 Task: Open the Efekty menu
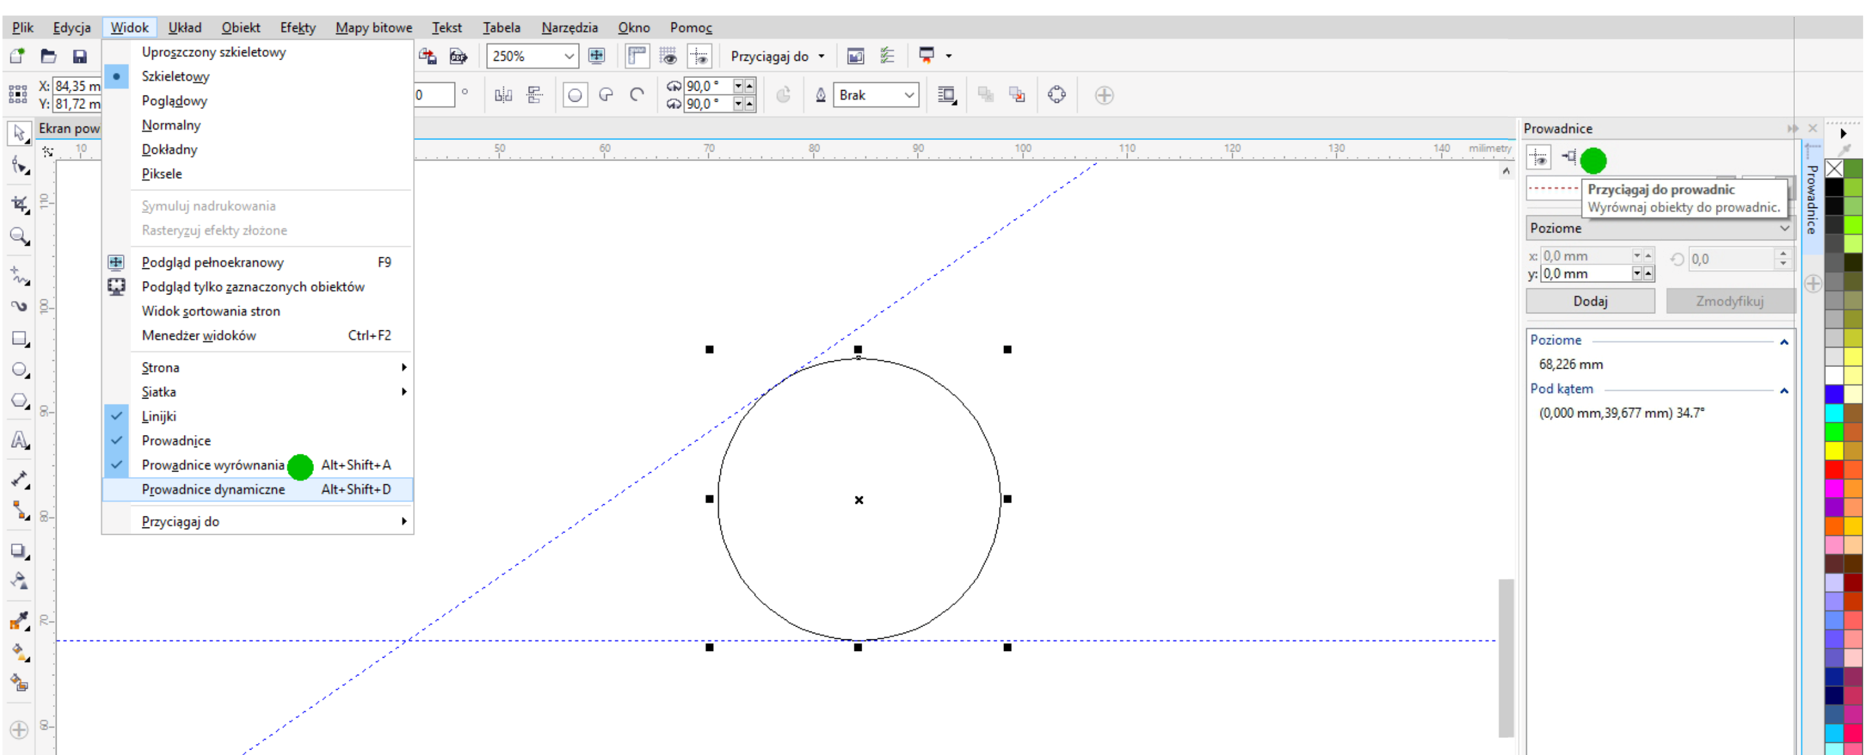(x=298, y=27)
